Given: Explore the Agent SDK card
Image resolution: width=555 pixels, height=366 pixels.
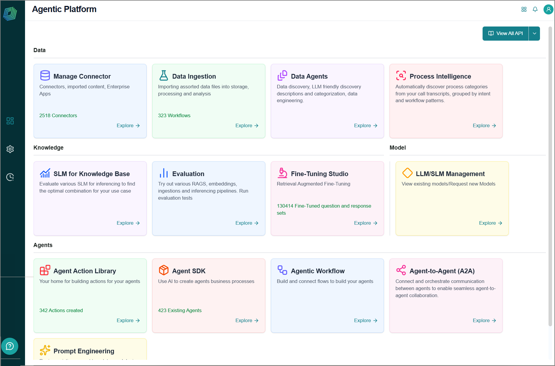Looking at the screenshot, I should pyautogui.click(x=247, y=321).
